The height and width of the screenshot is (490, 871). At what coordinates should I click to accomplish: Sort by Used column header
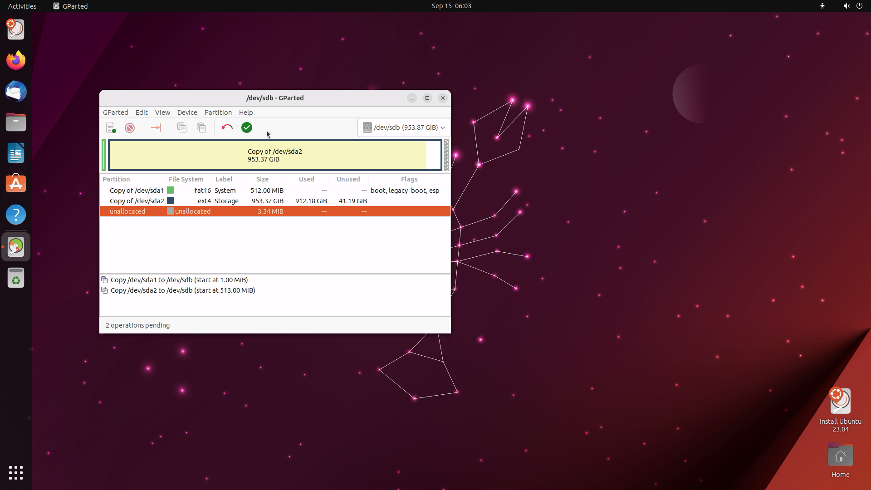(x=307, y=179)
